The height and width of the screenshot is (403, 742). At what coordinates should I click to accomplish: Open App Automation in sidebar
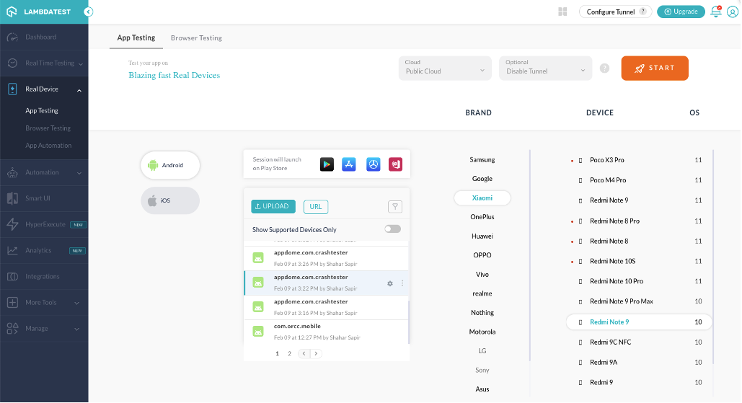(48, 146)
